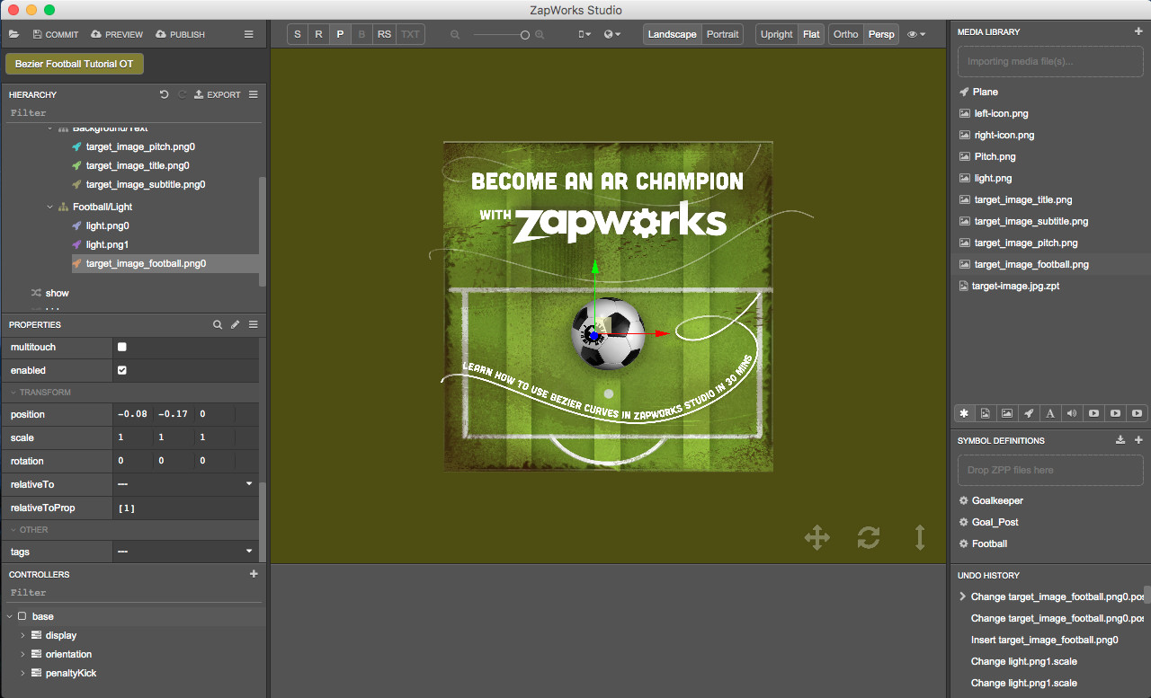Enable the multitouch checkbox
Screen dimensions: 1151x698
point(121,347)
